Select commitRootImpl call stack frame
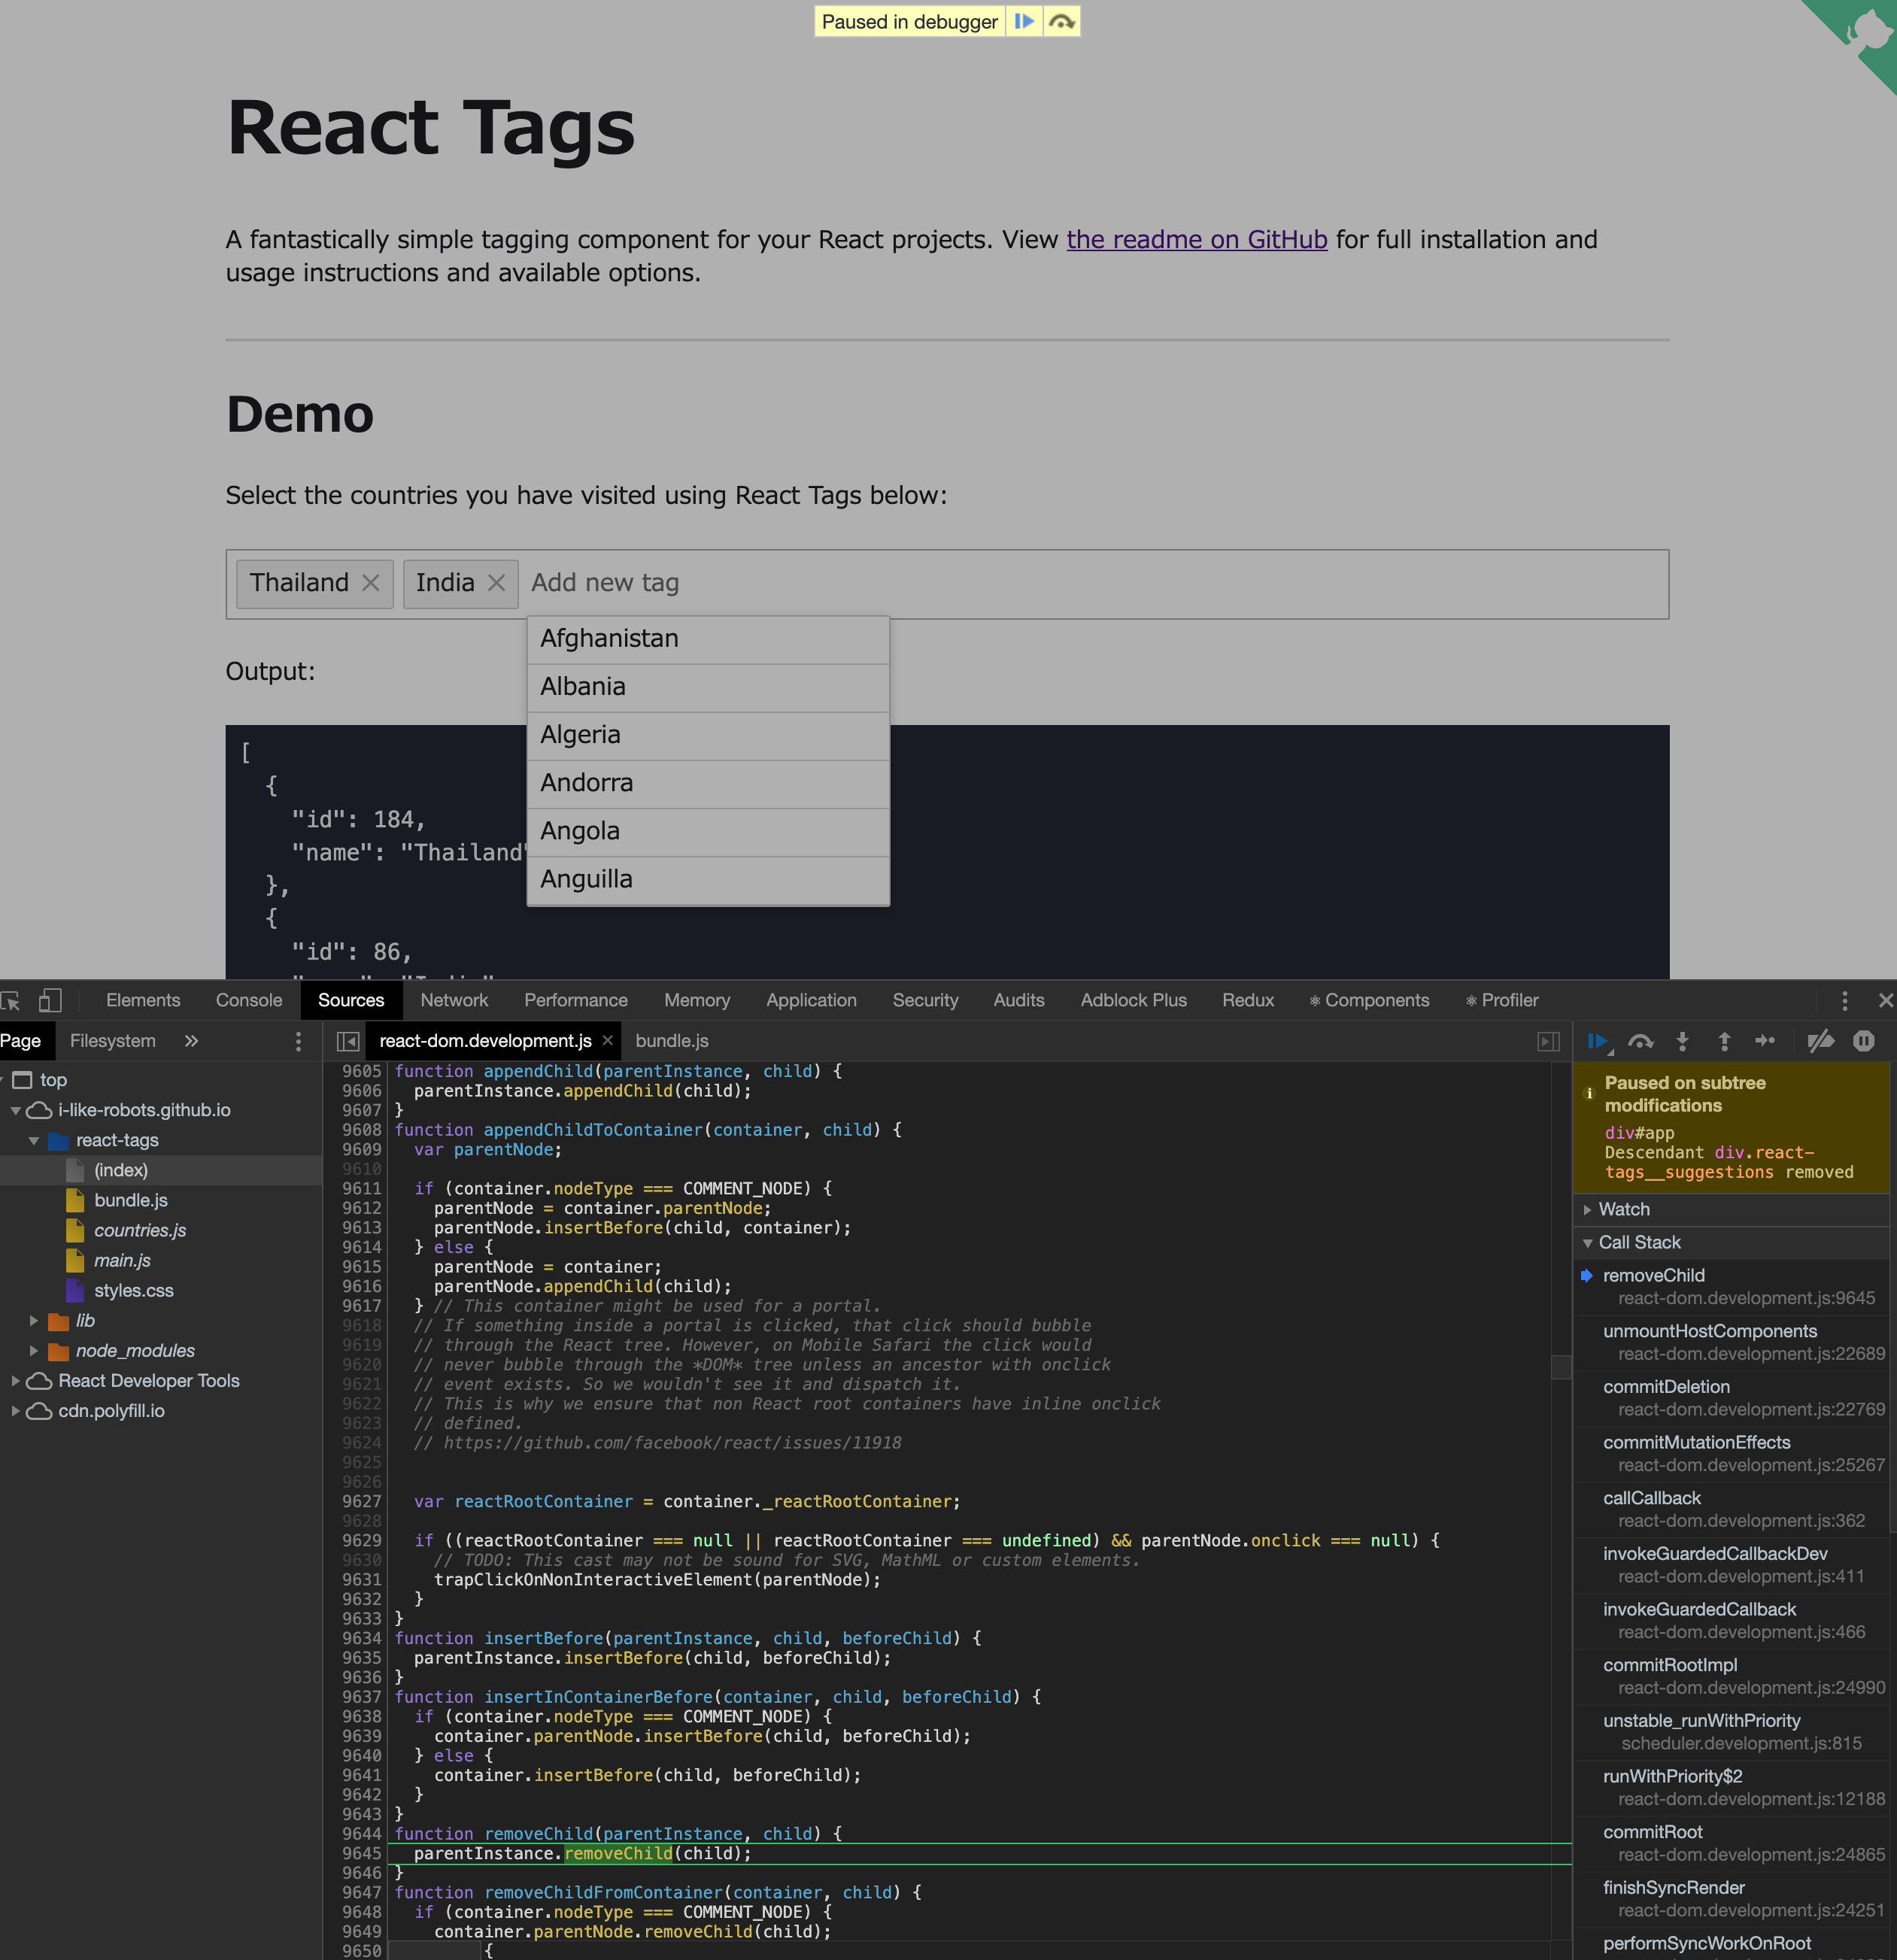Screen dimensions: 1897x1960 pos(1731,1676)
